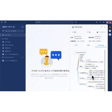Open saved messages bookmark icon
112x112 pixels.
point(100,22)
